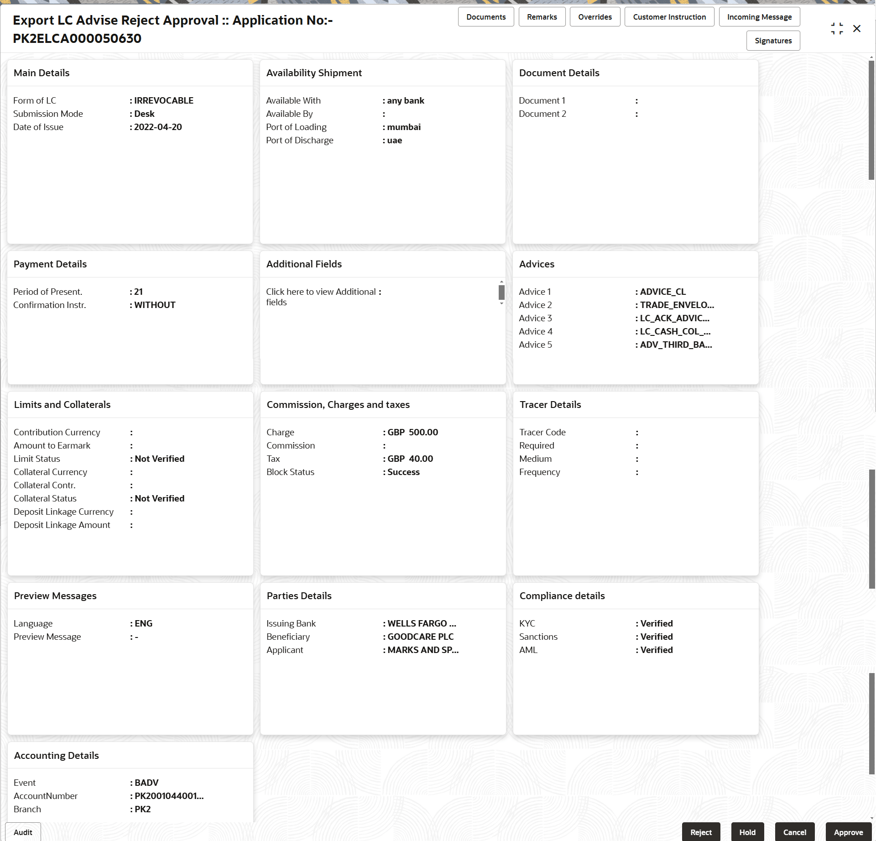This screenshot has width=876, height=841.
Task: Click the down arrow in Additional Fields scrollbar
Action: pos(501,303)
